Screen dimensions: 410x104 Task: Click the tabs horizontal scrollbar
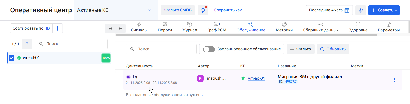246,35
